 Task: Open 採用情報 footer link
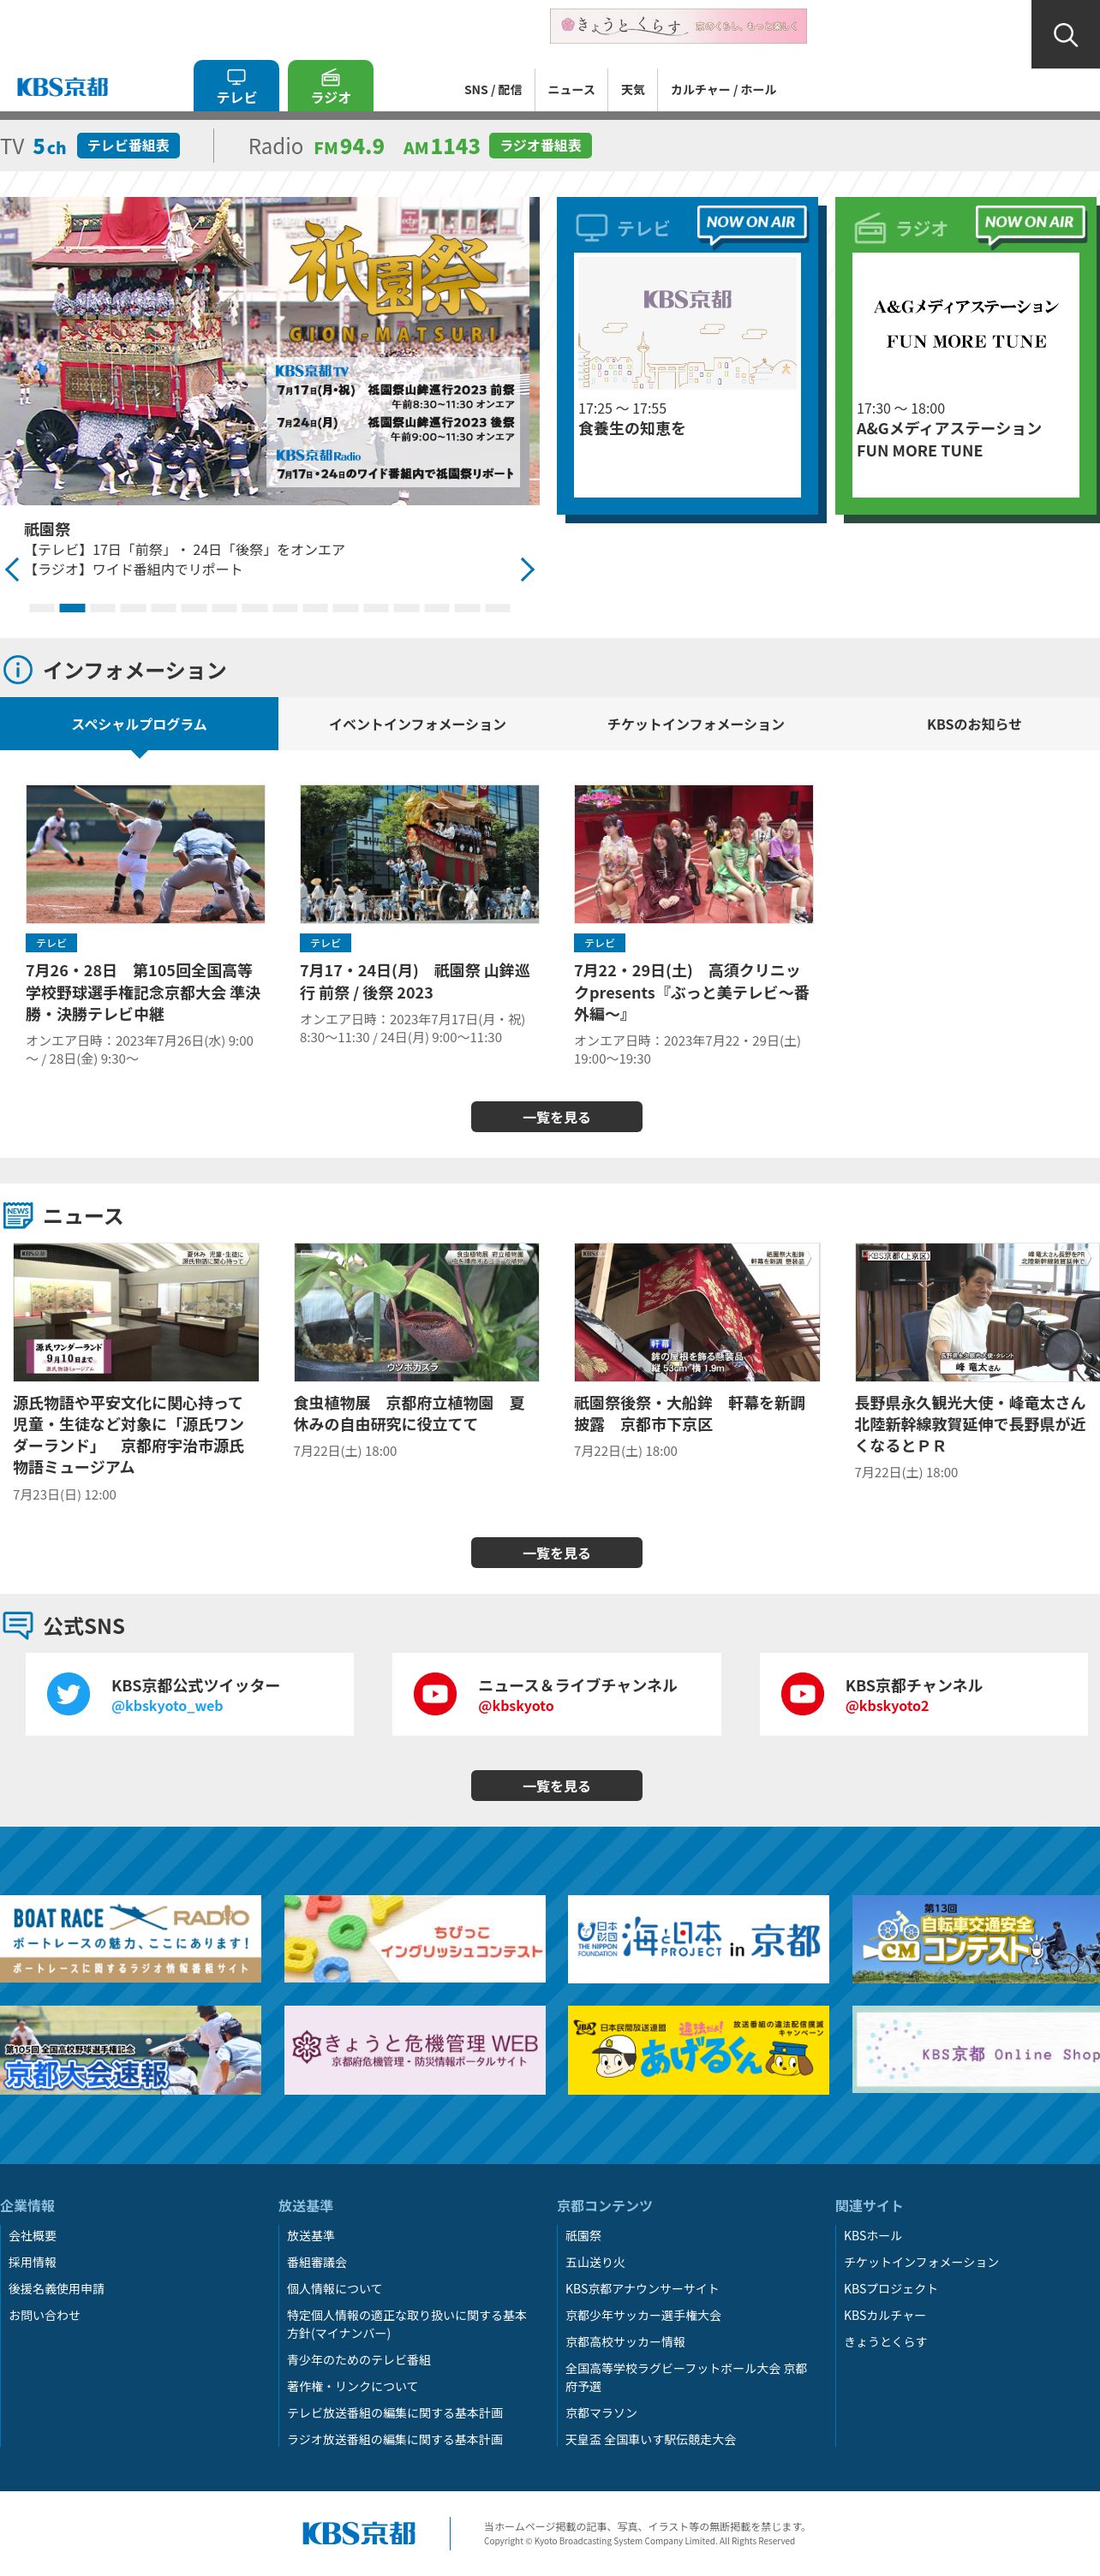point(32,2262)
